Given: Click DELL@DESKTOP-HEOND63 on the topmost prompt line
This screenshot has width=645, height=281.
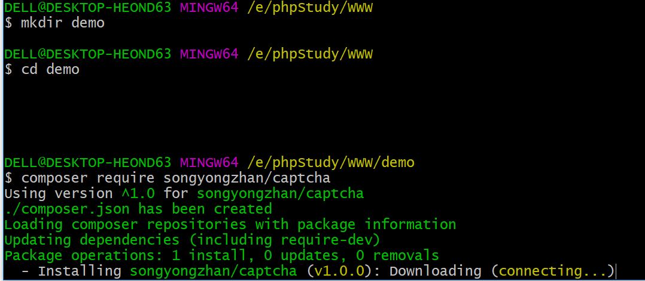Looking at the screenshot, I should [88, 8].
